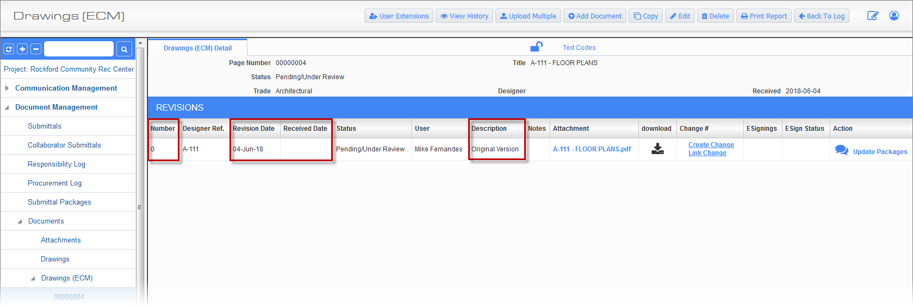Collapse the Drawings (ECM) tree node

(33, 278)
